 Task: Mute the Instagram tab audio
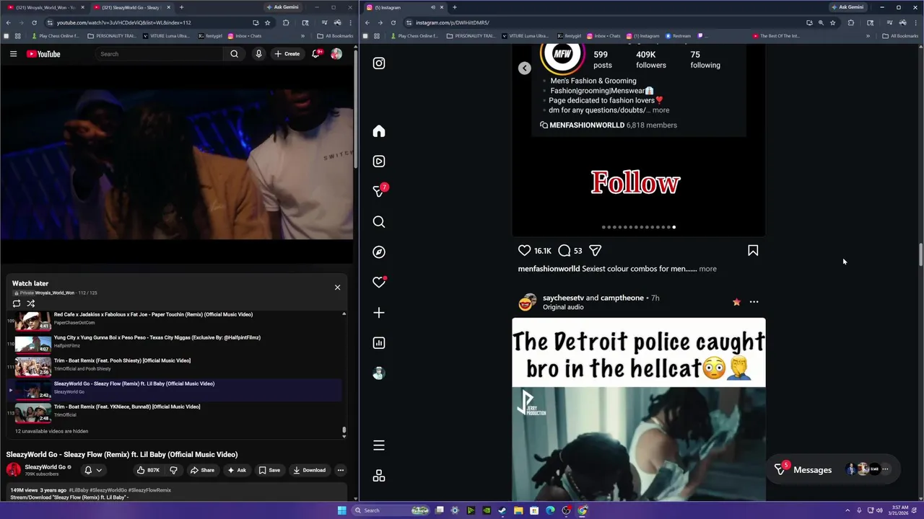(x=432, y=7)
